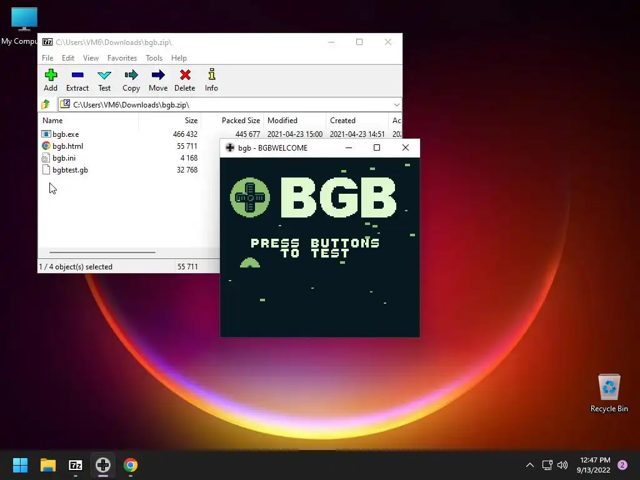The image size is (640, 480).
Task: Maximize the bgb emulator window
Action: coord(377,147)
